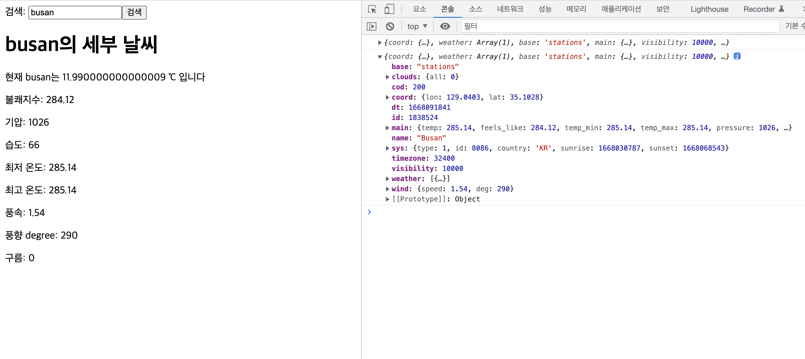Show the console sidebar panel icon
The image size is (805, 359).
[x=372, y=26]
